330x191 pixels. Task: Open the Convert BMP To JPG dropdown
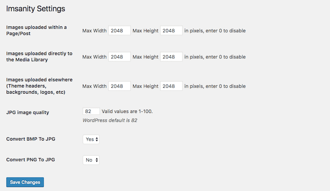pos(91,139)
